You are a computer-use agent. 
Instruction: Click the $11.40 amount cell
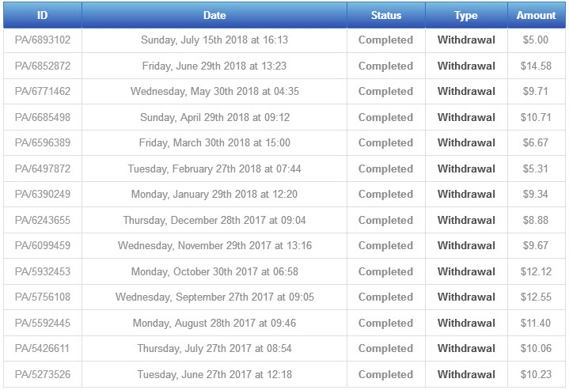click(536, 323)
